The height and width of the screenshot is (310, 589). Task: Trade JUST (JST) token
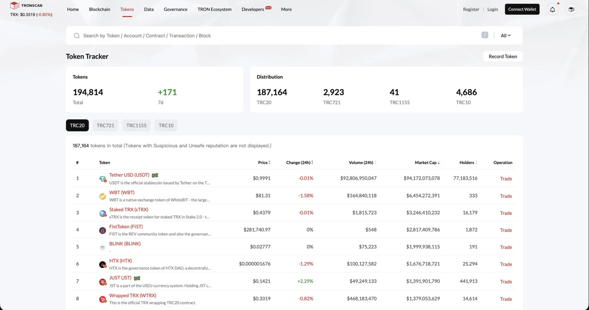click(506, 282)
